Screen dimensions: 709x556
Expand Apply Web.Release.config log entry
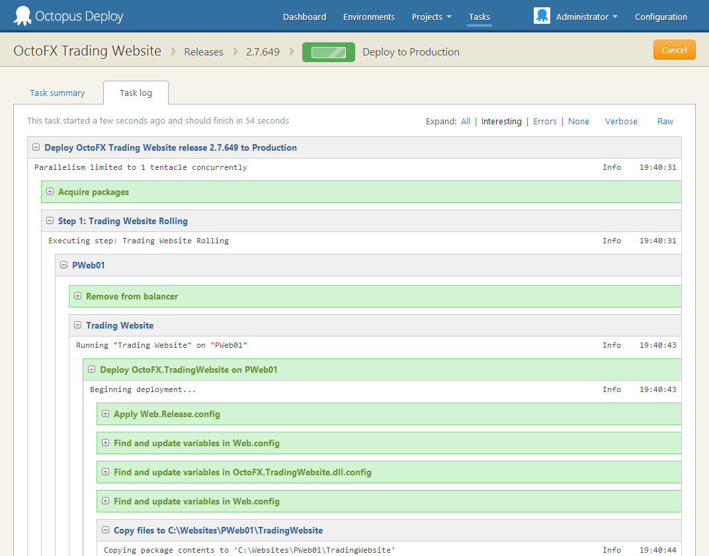pos(106,414)
